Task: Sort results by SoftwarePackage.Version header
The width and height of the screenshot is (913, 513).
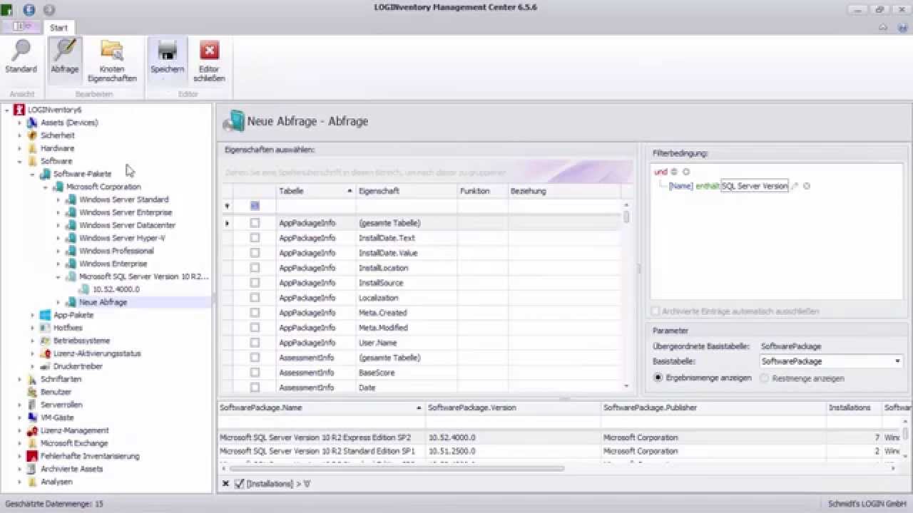Action: pos(514,408)
